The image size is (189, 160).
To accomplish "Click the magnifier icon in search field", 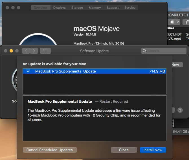I will coord(144,51).
